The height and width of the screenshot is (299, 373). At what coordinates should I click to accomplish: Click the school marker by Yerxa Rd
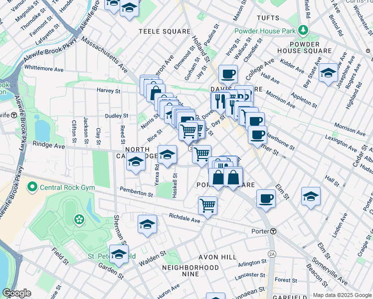coord(167,155)
